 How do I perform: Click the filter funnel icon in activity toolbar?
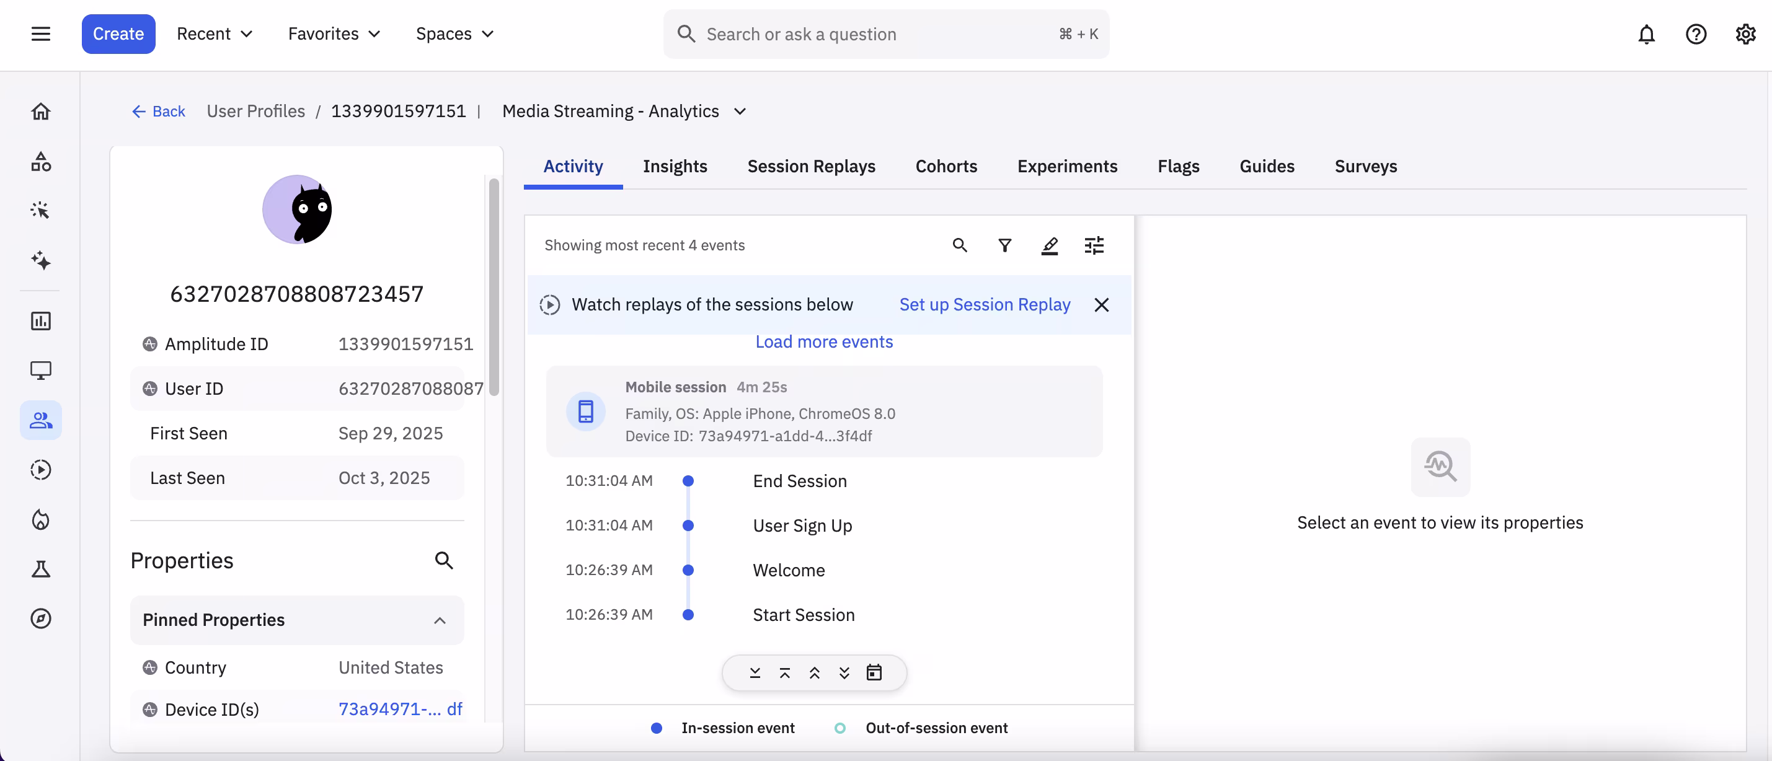tap(1004, 245)
